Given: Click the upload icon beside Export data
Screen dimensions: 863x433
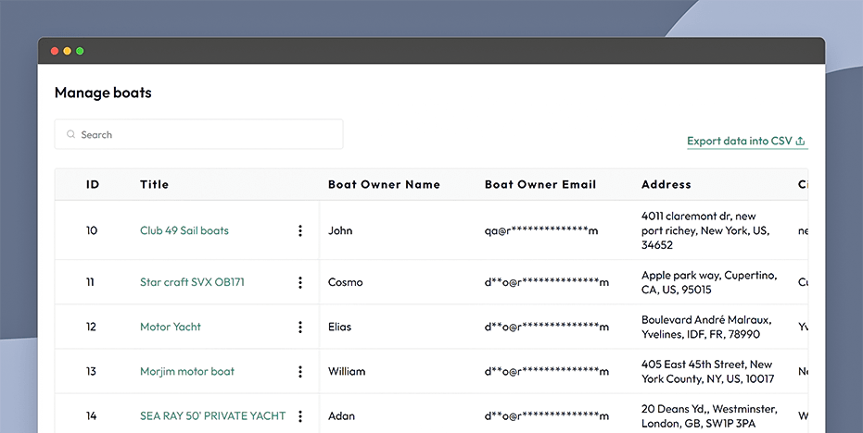Looking at the screenshot, I should pyautogui.click(x=800, y=142).
